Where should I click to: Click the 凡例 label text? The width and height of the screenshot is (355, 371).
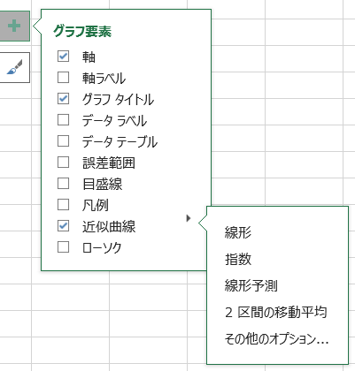96,205
